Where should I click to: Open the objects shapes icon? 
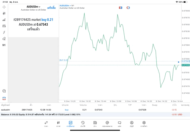point(4,39)
